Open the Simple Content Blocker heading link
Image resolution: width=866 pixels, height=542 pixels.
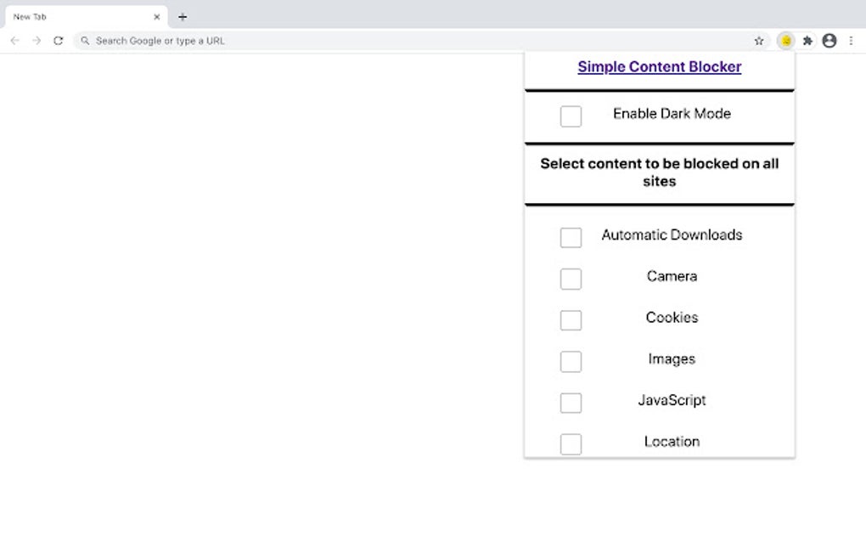click(x=659, y=66)
